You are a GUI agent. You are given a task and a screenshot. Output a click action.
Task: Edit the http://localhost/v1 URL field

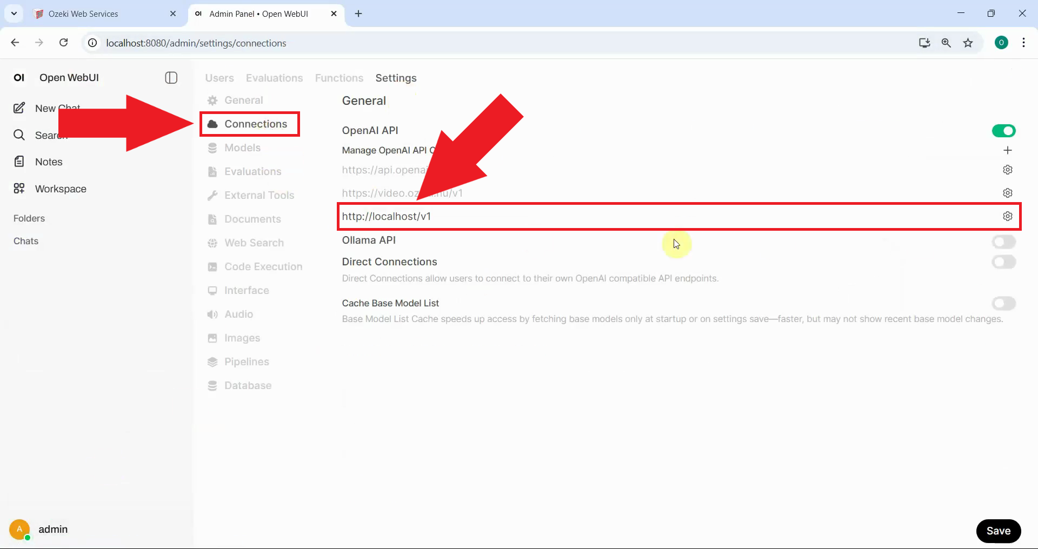click(541, 216)
